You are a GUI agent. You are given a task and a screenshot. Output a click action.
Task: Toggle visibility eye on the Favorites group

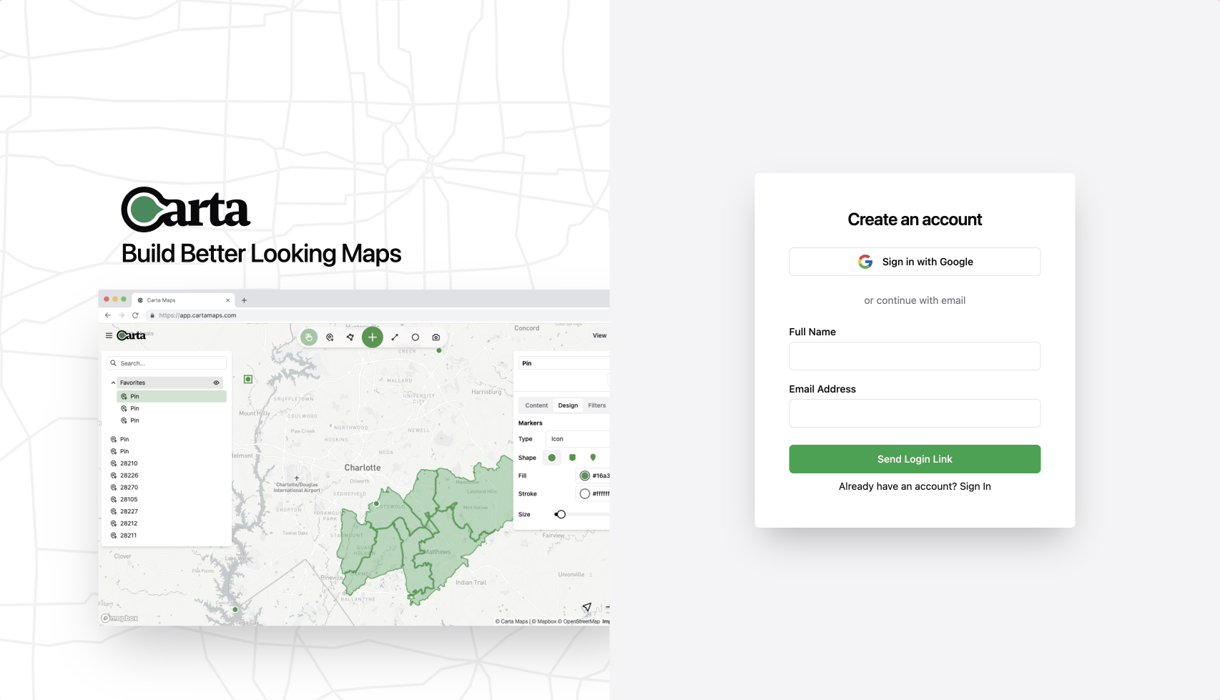[x=217, y=383]
